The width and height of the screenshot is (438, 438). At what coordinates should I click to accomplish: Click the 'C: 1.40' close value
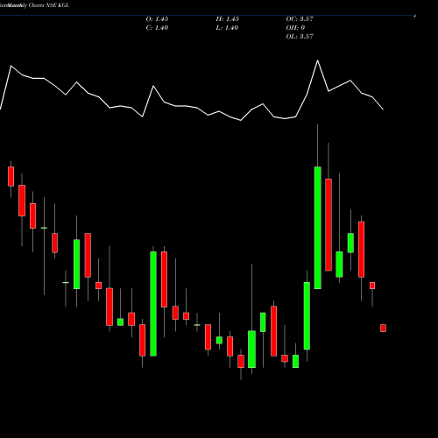[x=157, y=28]
